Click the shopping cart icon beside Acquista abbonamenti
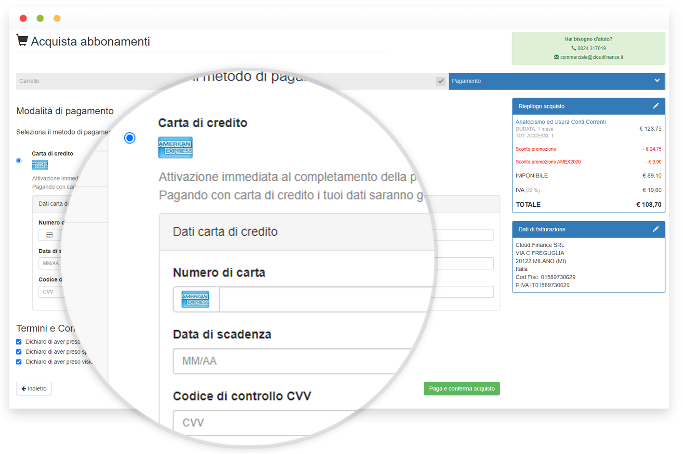683x454 pixels. click(x=22, y=40)
